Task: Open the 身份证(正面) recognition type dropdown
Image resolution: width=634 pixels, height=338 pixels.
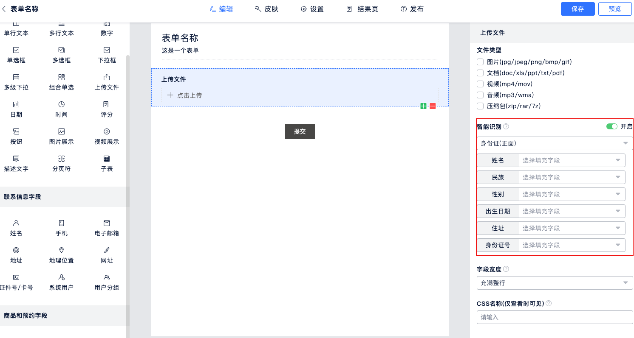Action: [555, 143]
